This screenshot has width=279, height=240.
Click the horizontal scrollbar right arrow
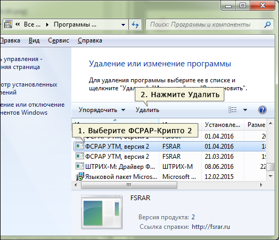point(261,185)
